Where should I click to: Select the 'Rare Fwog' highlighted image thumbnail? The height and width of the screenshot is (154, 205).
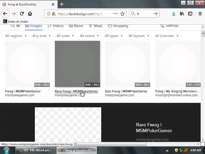77,64
